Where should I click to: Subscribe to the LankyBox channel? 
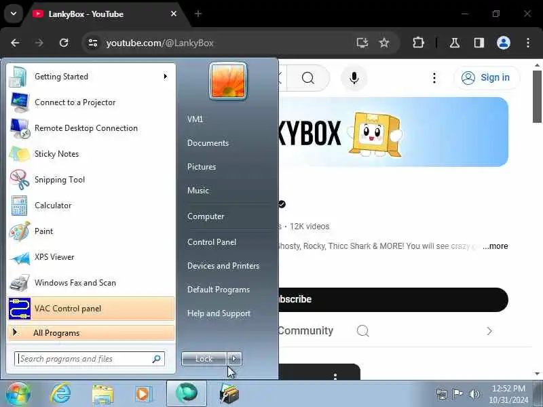(394, 299)
